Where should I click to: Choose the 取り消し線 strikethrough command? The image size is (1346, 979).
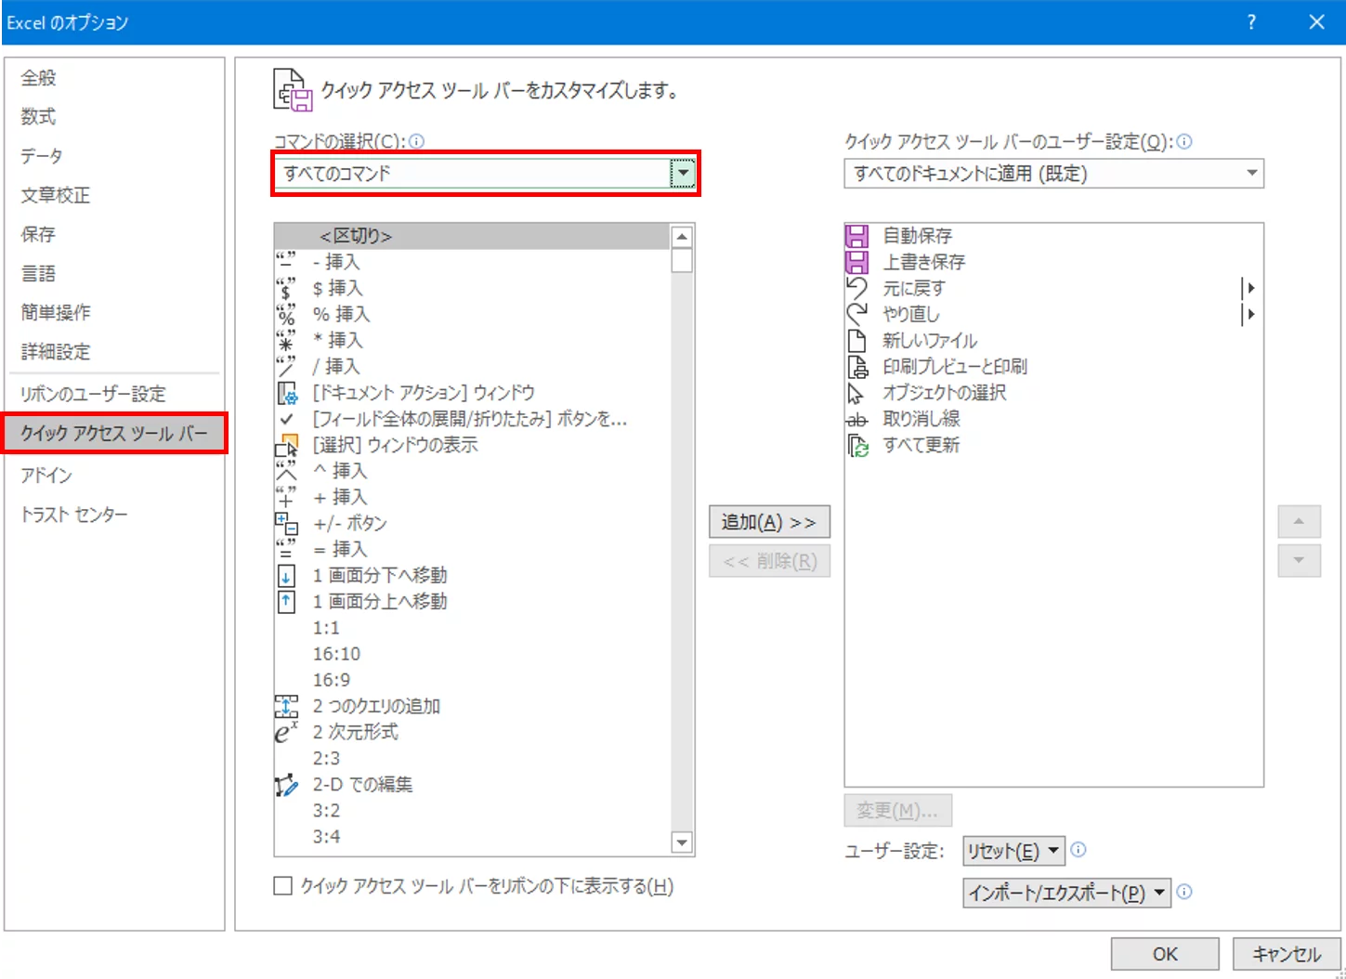tap(921, 418)
